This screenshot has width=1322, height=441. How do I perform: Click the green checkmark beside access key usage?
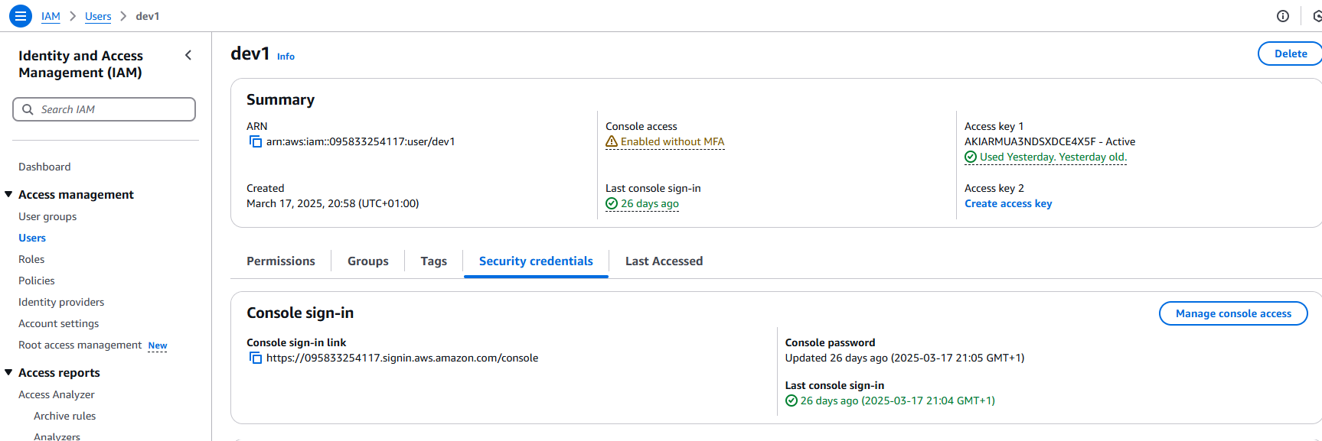pos(971,157)
